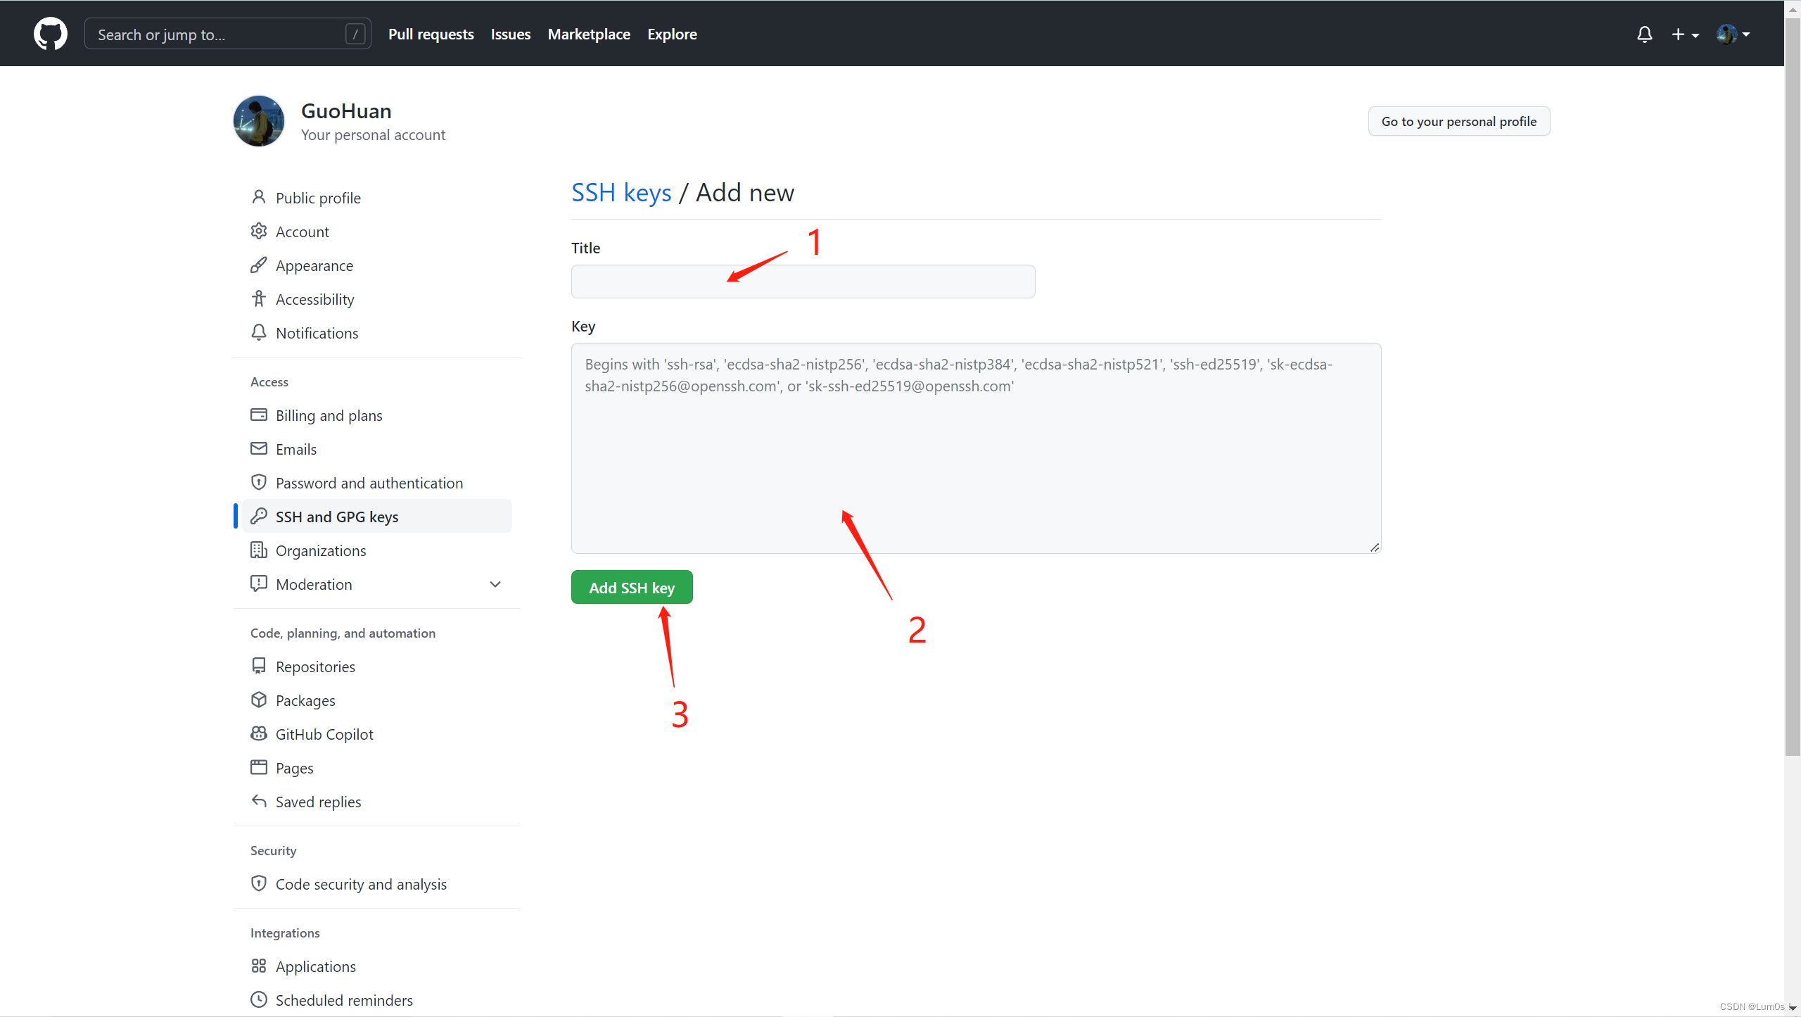Click the plus icon to create new

[x=1679, y=33]
